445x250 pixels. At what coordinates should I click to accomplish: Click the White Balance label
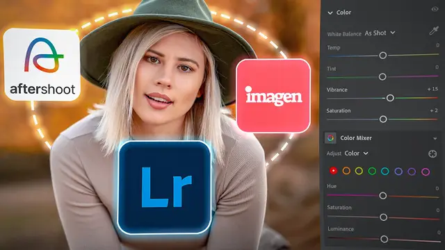344,34
